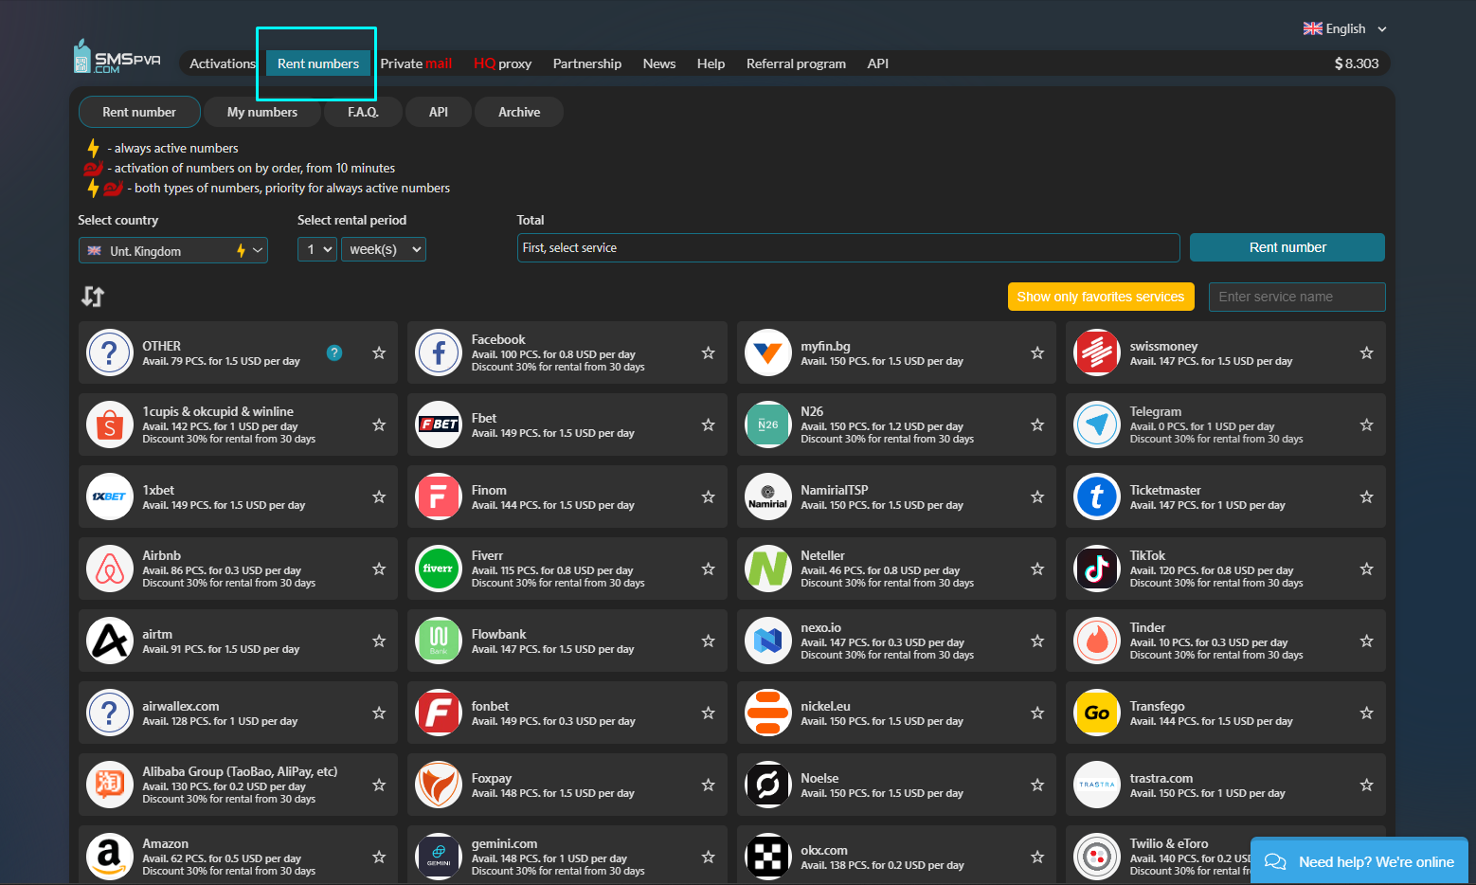Click the Total price field

(x=848, y=247)
